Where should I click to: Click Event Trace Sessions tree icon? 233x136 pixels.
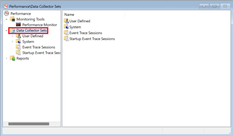click(18, 47)
